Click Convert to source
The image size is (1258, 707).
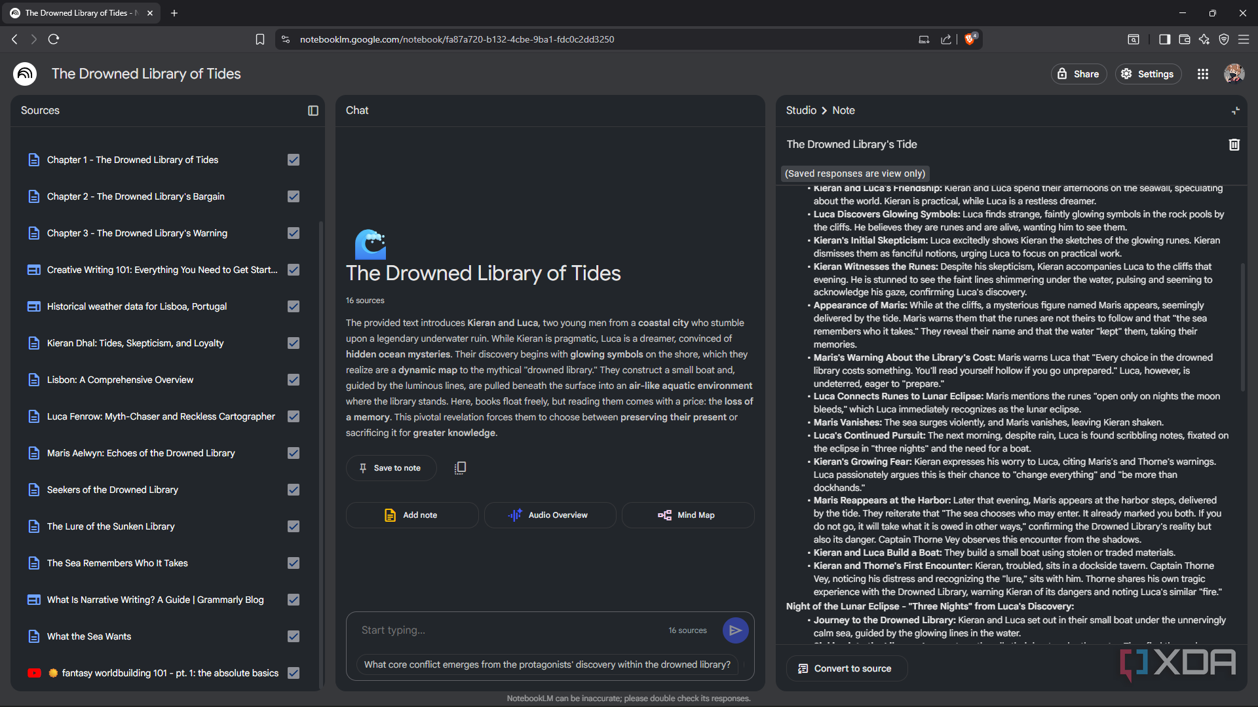click(x=846, y=668)
